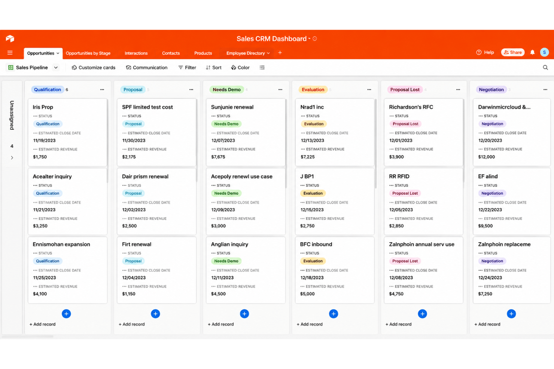This screenshot has height=369, width=554.
Task: Open the Sort options
Action: point(214,68)
